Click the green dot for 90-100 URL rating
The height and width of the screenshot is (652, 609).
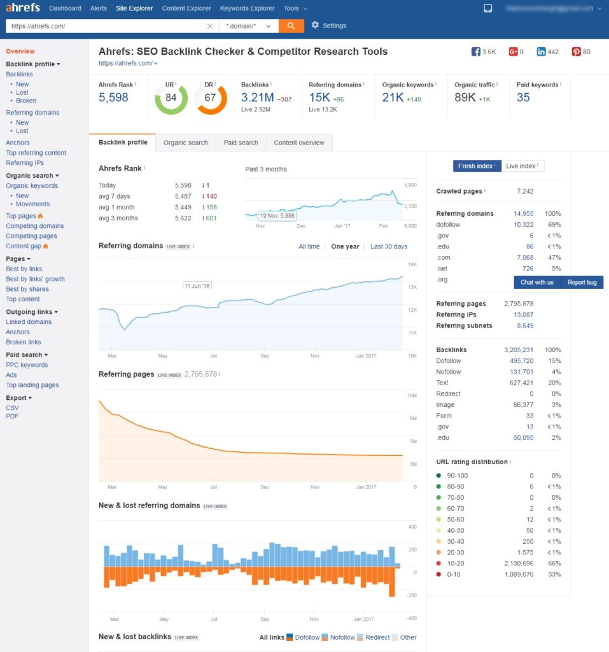(438, 475)
